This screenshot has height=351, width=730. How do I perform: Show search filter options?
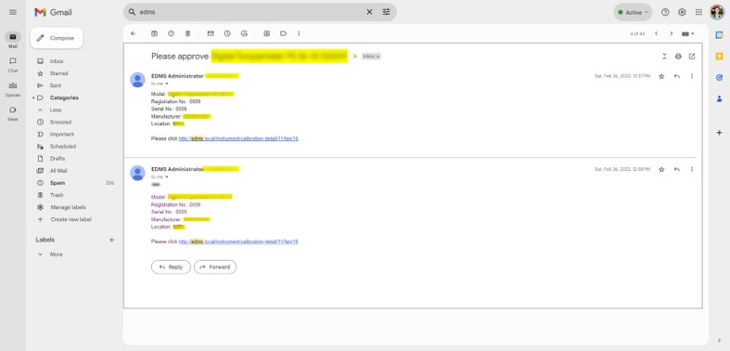pyautogui.click(x=387, y=12)
